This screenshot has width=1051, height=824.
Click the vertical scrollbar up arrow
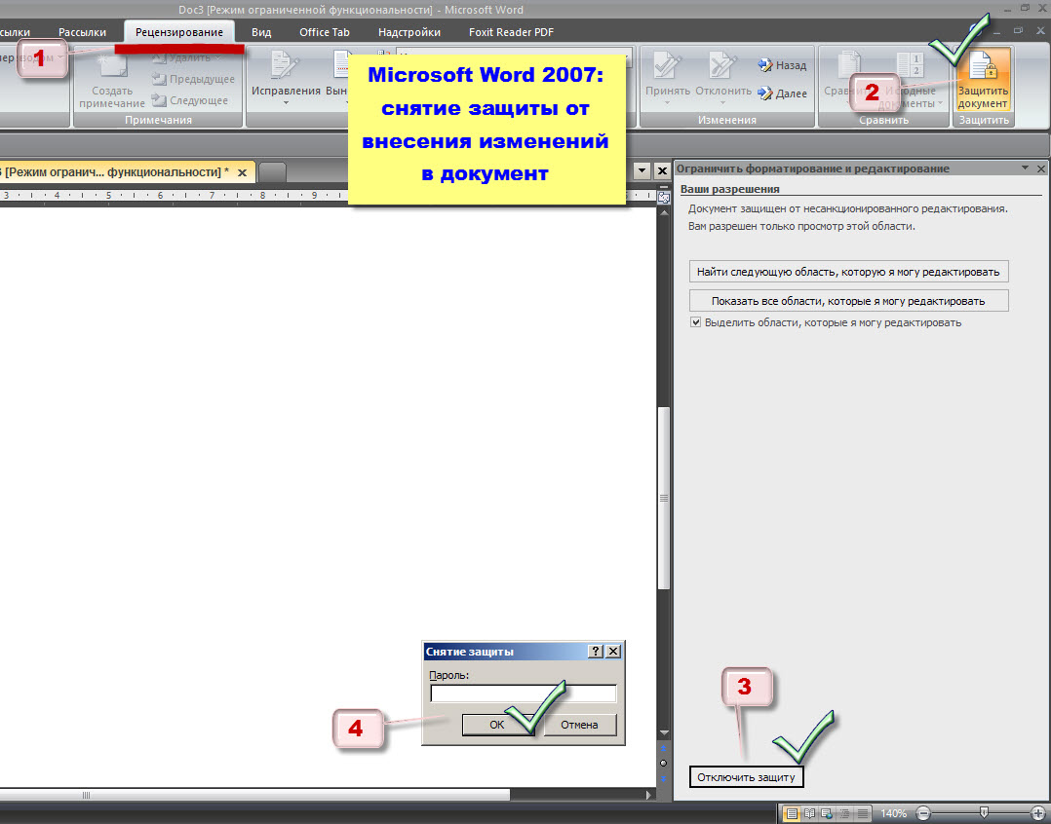coord(664,213)
